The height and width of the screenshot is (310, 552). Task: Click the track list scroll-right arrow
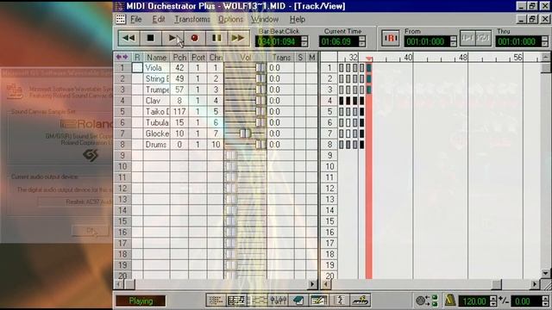point(312,284)
